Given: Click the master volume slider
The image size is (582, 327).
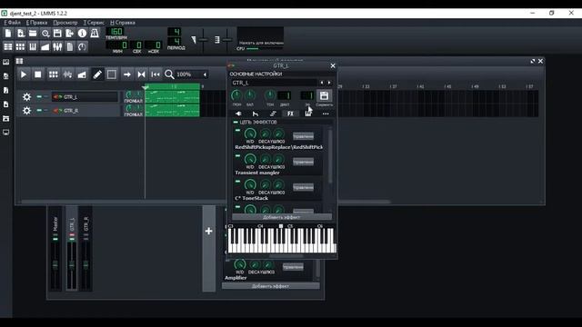Looking at the screenshot, I should pos(203,40).
